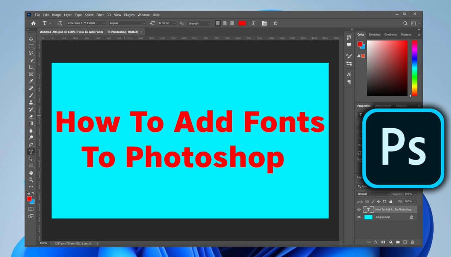Create a new layer
Viewport: 451px width, 257px height.
click(x=405, y=242)
